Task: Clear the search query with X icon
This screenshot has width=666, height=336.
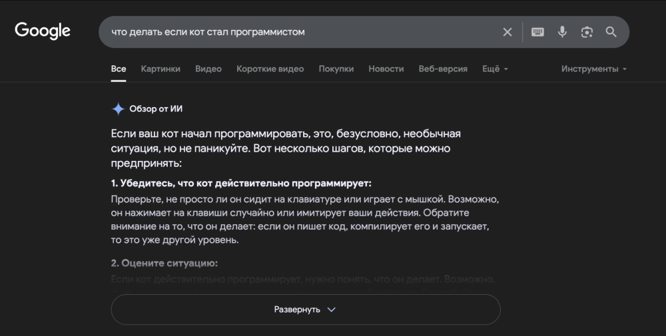Action: coord(507,32)
